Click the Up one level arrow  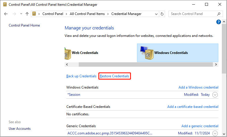pos(27,14)
